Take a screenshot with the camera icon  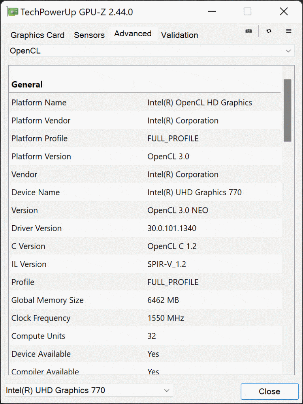248,31
